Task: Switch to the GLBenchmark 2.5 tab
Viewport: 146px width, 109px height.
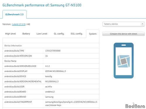Action: click(x=15, y=15)
